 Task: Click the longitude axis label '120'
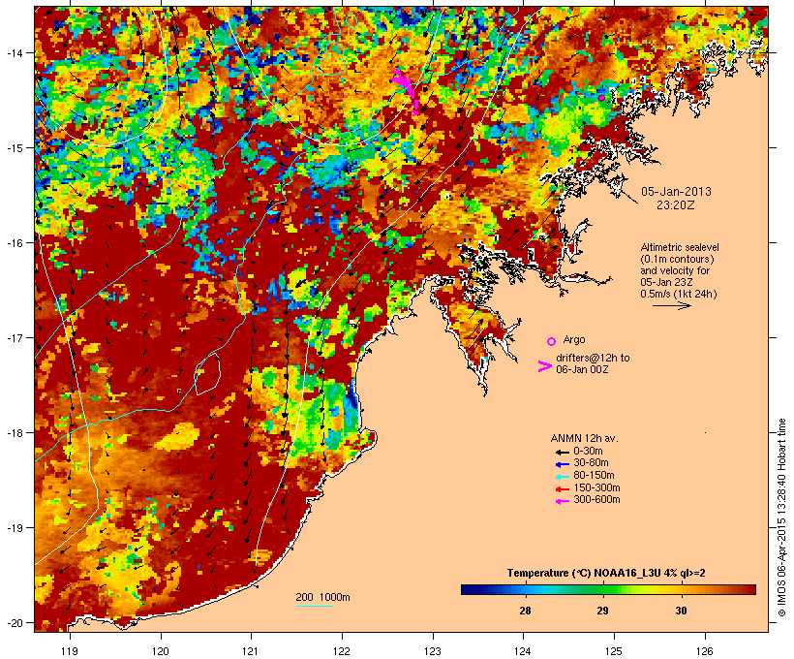[x=161, y=651]
